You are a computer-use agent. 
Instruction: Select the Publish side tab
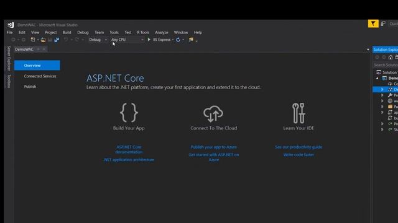tap(30, 87)
